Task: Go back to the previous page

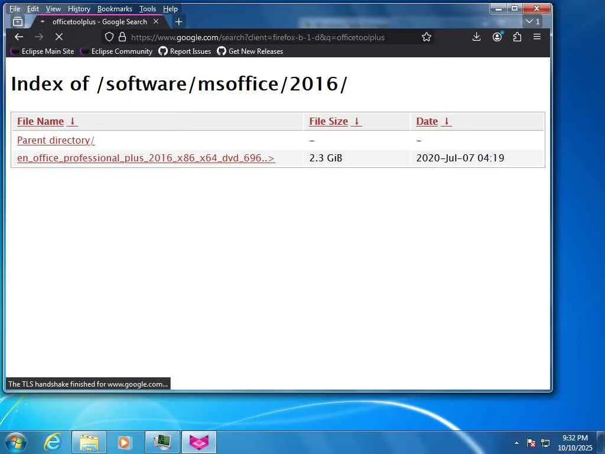Action: pos(19,37)
